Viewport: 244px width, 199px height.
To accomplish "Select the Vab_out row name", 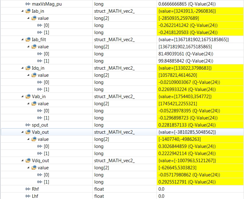I will coord(40,132).
